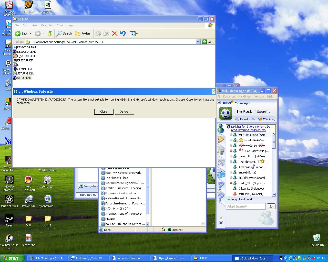Click the collapse arrow beside msn Messenger logo
The height and width of the screenshot is (262, 328).
click(219, 102)
